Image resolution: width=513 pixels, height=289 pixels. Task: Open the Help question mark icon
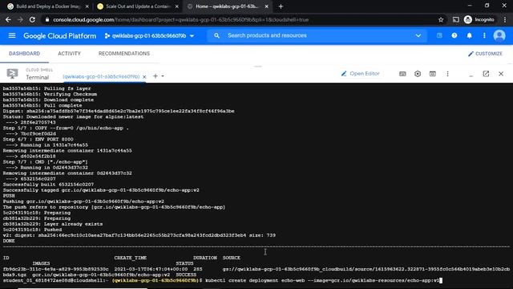point(454,35)
